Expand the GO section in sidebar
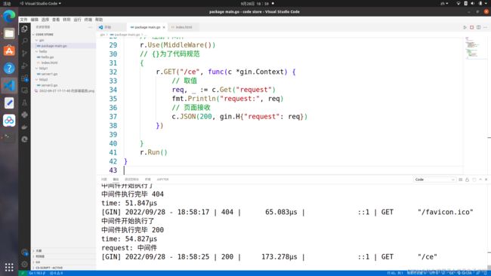The width and height of the screenshot is (491, 276). click(x=63, y=262)
